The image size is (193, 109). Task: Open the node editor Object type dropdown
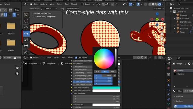[37, 58]
